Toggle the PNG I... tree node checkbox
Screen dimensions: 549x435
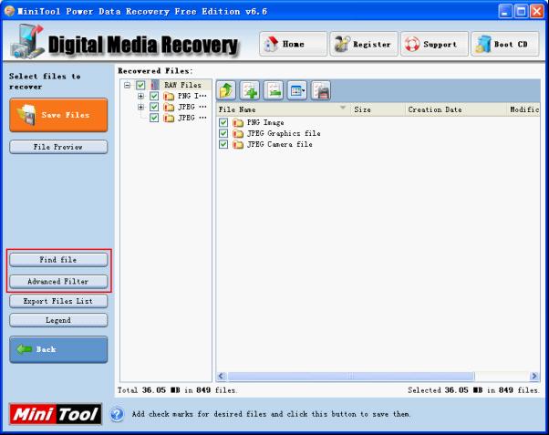coord(154,96)
